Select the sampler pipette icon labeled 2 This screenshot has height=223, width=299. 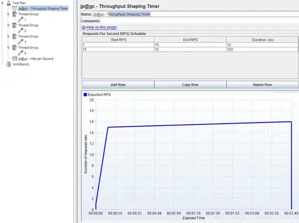20,30
